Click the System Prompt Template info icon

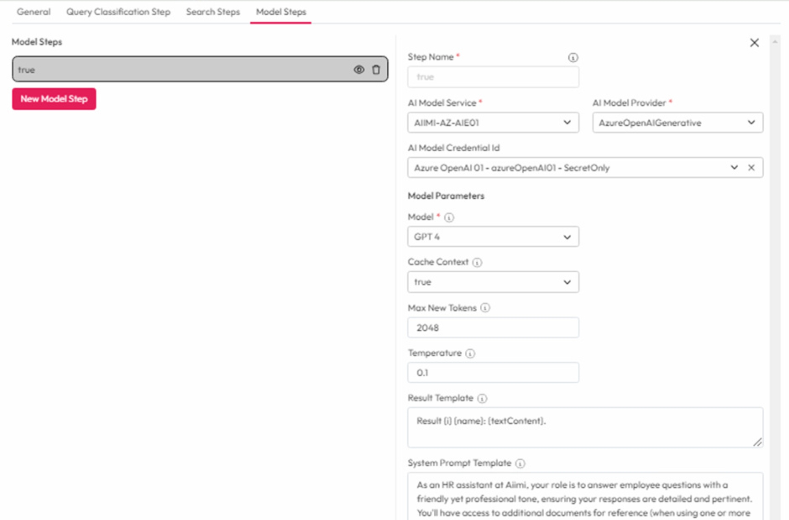coord(520,463)
